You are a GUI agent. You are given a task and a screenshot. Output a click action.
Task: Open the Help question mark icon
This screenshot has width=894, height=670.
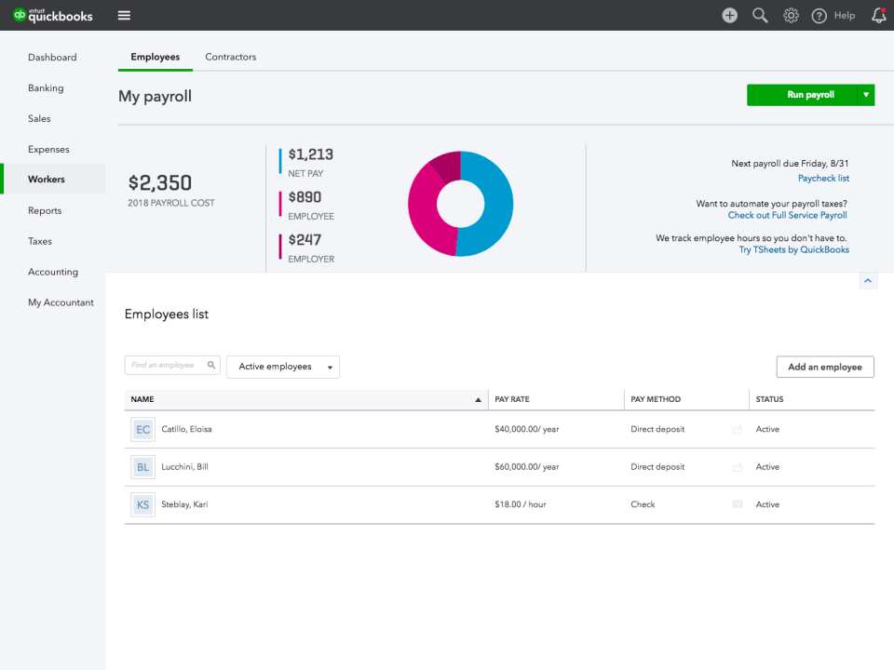(818, 15)
